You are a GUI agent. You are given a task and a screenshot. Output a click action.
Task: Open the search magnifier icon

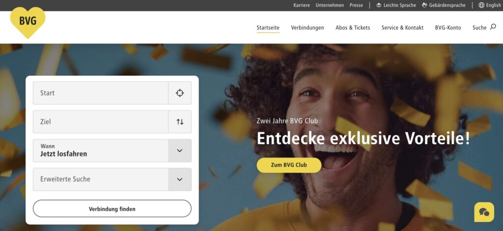(493, 27)
